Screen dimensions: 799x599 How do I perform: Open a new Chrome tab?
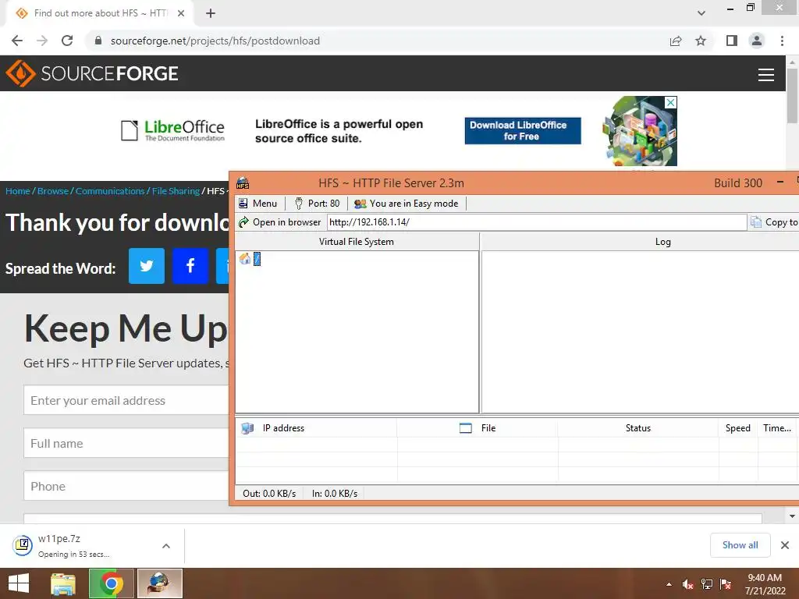(x=211, y=13)
